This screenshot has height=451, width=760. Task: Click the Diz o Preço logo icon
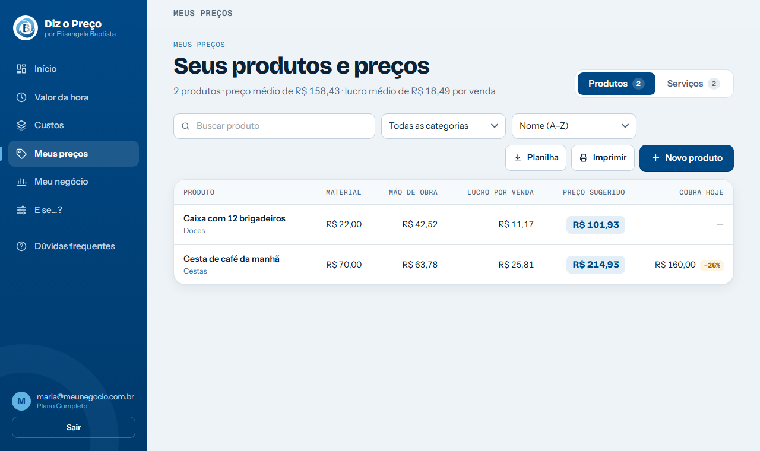point(26,28)
